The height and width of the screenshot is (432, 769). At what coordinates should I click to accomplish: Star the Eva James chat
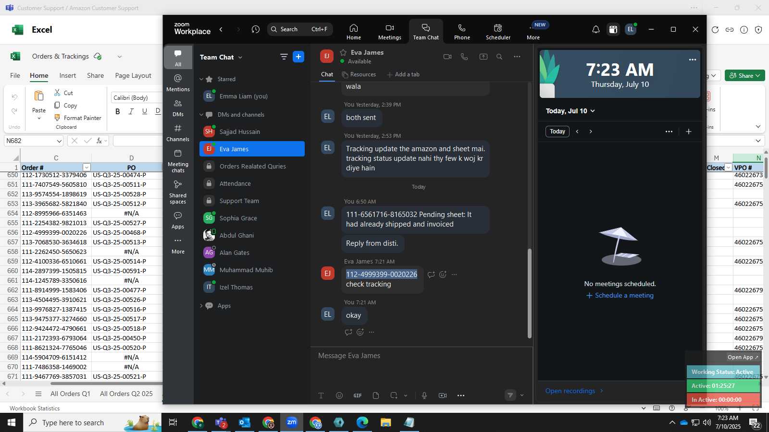[343, 52]
